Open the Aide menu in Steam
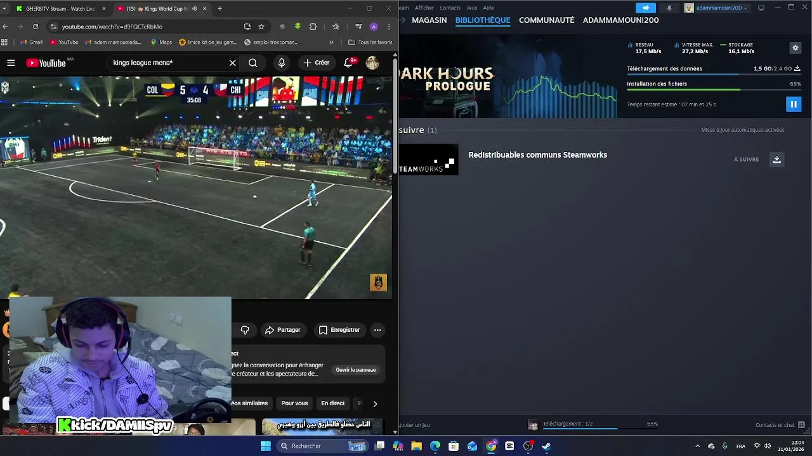 click(x=488, y=8)
